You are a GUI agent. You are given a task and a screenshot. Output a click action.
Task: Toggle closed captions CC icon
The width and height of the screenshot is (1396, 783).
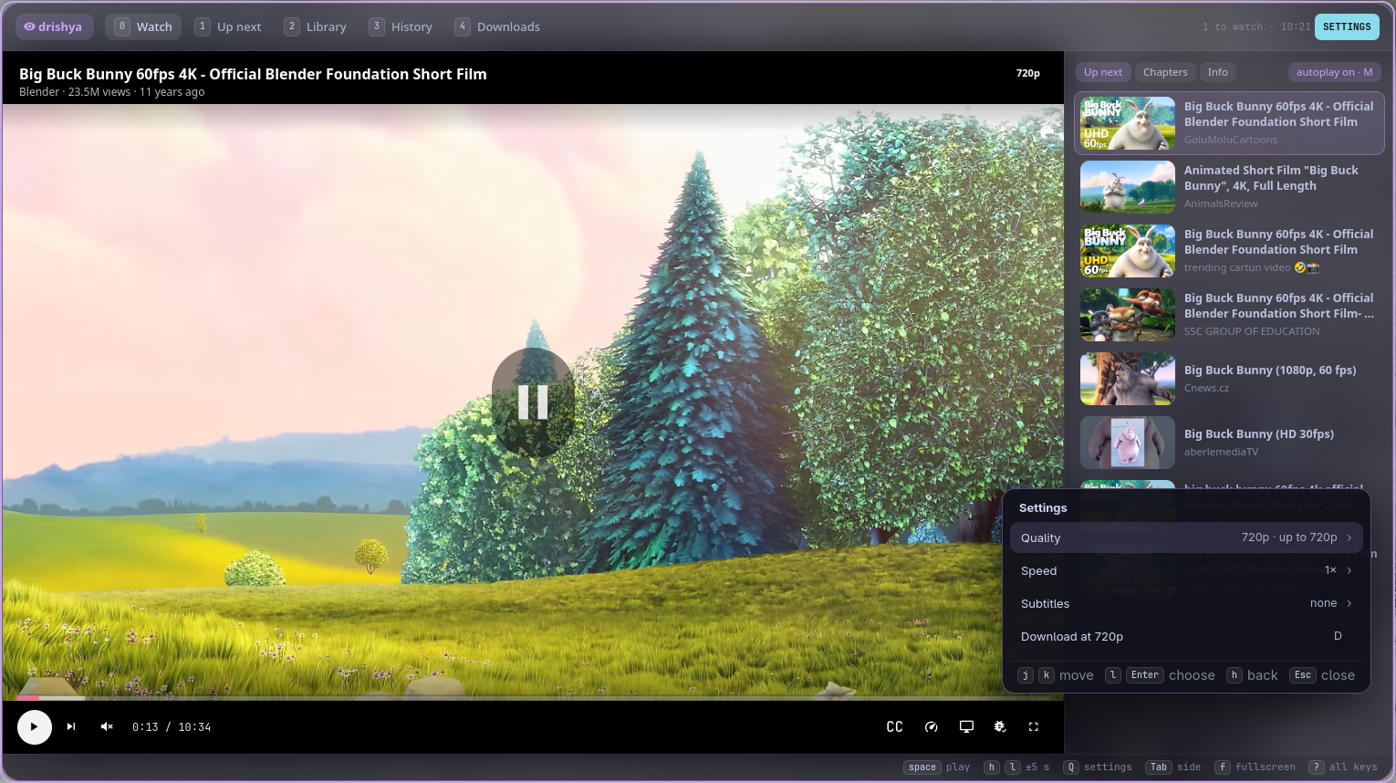click(895, 727)
